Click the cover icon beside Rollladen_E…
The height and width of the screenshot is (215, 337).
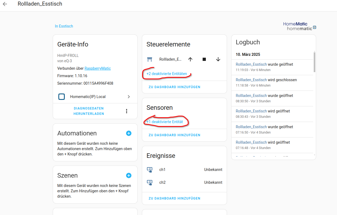(x=150, y=59)
